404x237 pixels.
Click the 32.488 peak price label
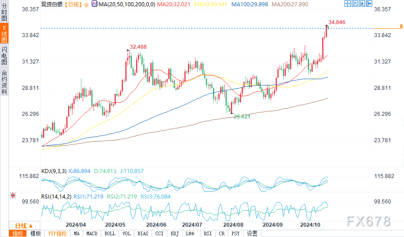tap(138, 47)
